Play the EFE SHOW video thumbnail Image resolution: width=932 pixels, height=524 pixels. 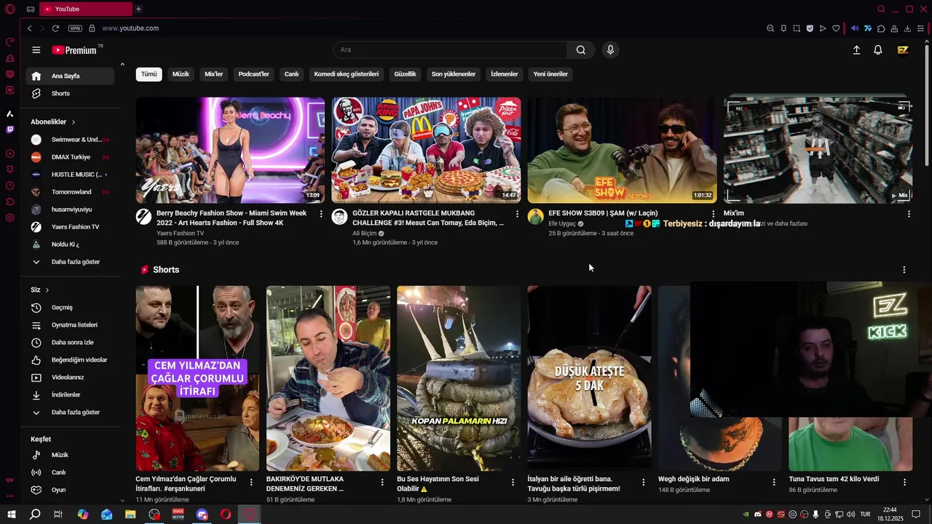(x=622, y=150)
